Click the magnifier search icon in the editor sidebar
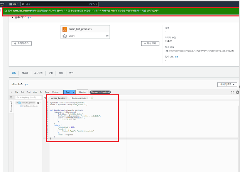 pyautogui.click(x=11, y=98)
